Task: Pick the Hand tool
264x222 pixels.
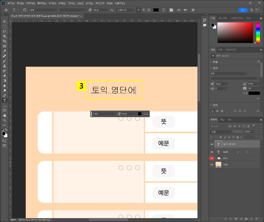Action: pos(5,115)
